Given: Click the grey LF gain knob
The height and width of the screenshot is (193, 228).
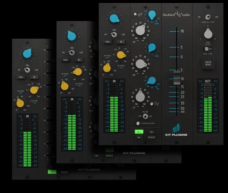Looking at the screenshot, I should point(140,96).
